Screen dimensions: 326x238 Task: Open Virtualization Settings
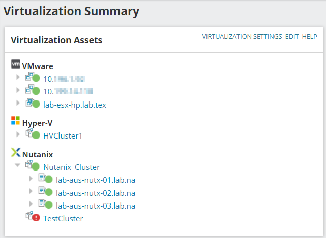[242, 37]
